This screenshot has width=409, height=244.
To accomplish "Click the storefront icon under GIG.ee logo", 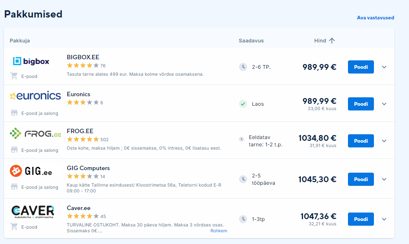I will (x=14, y=187).
